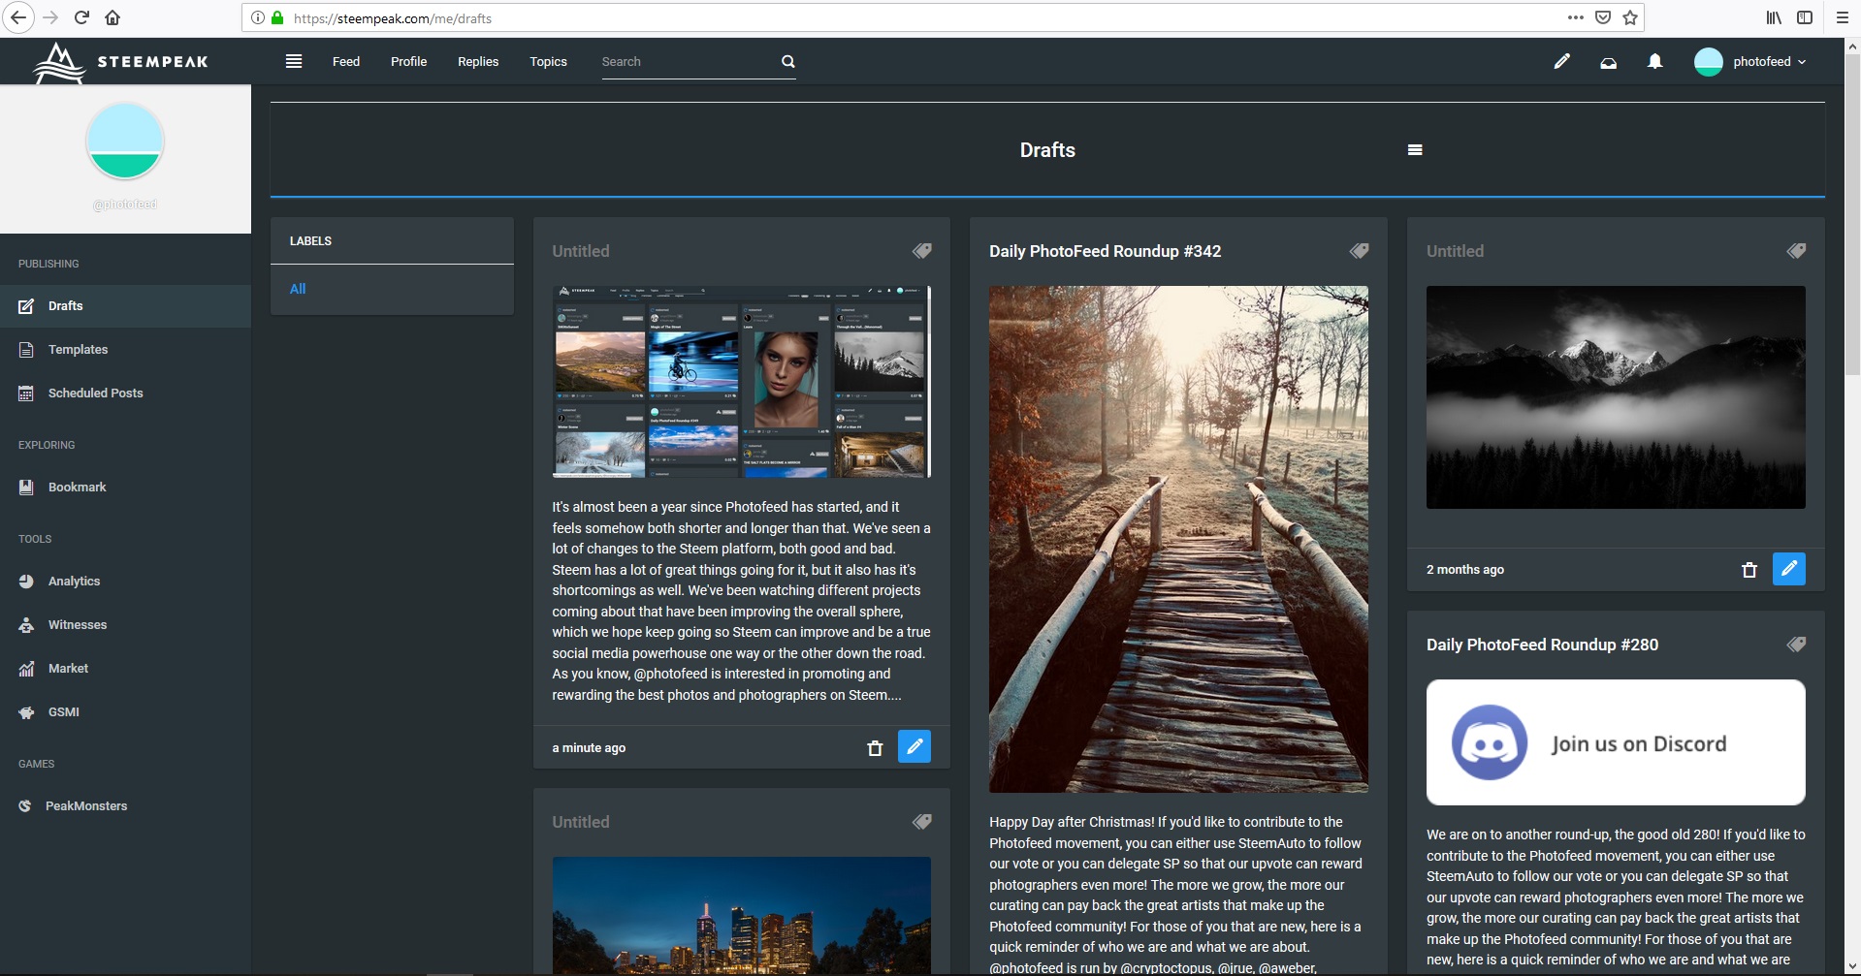Open Analytics in the Tools section
Viewport: 1861px width, 976px height.
click(74, 581)
